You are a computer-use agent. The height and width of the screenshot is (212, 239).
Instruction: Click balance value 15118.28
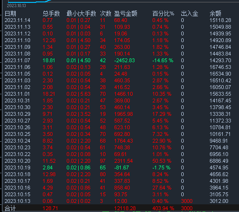(x=220, y=20)
